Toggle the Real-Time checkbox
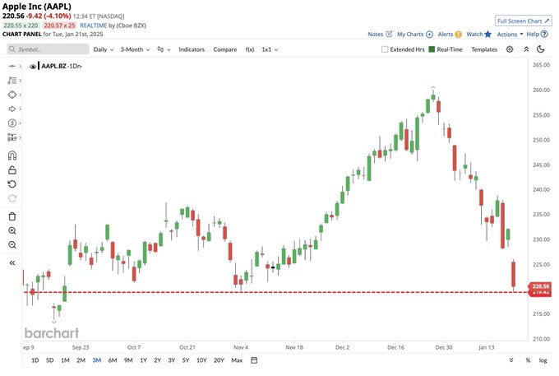The width and height of the screenshot is (559, 376). point(432,49)
